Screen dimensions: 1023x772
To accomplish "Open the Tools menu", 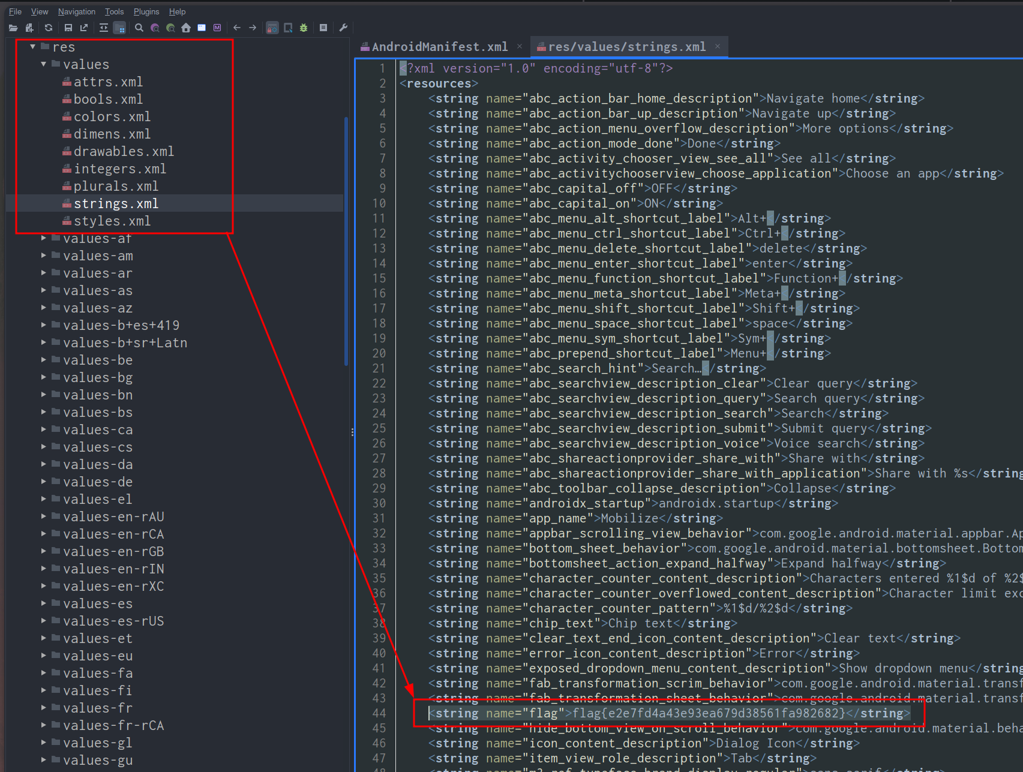I will (x=114, y=11).
